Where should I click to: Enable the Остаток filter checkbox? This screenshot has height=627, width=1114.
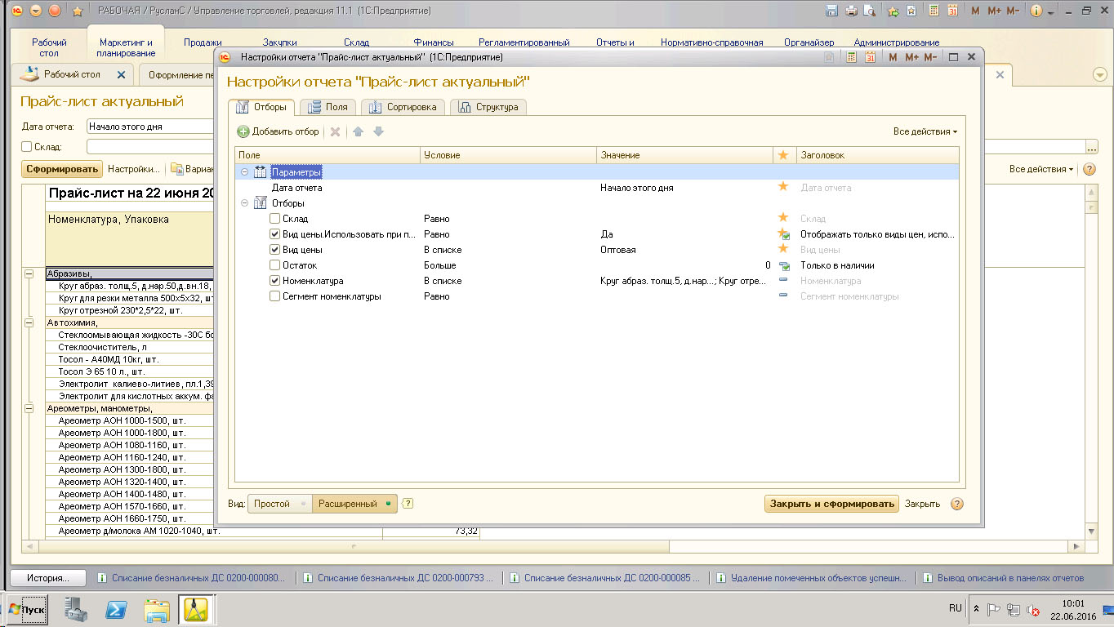(x=275, y=265)
